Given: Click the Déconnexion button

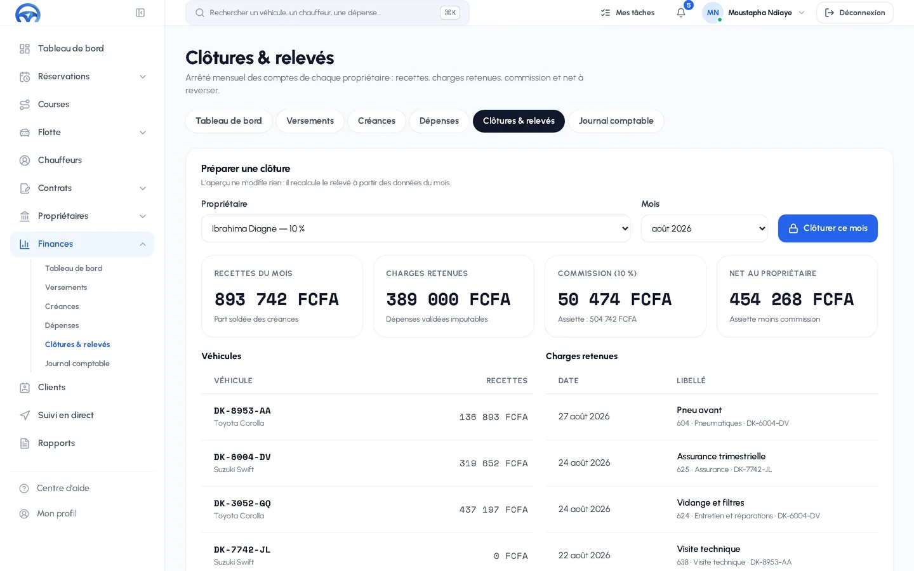Looking at the screenshot, I should 854,13.
